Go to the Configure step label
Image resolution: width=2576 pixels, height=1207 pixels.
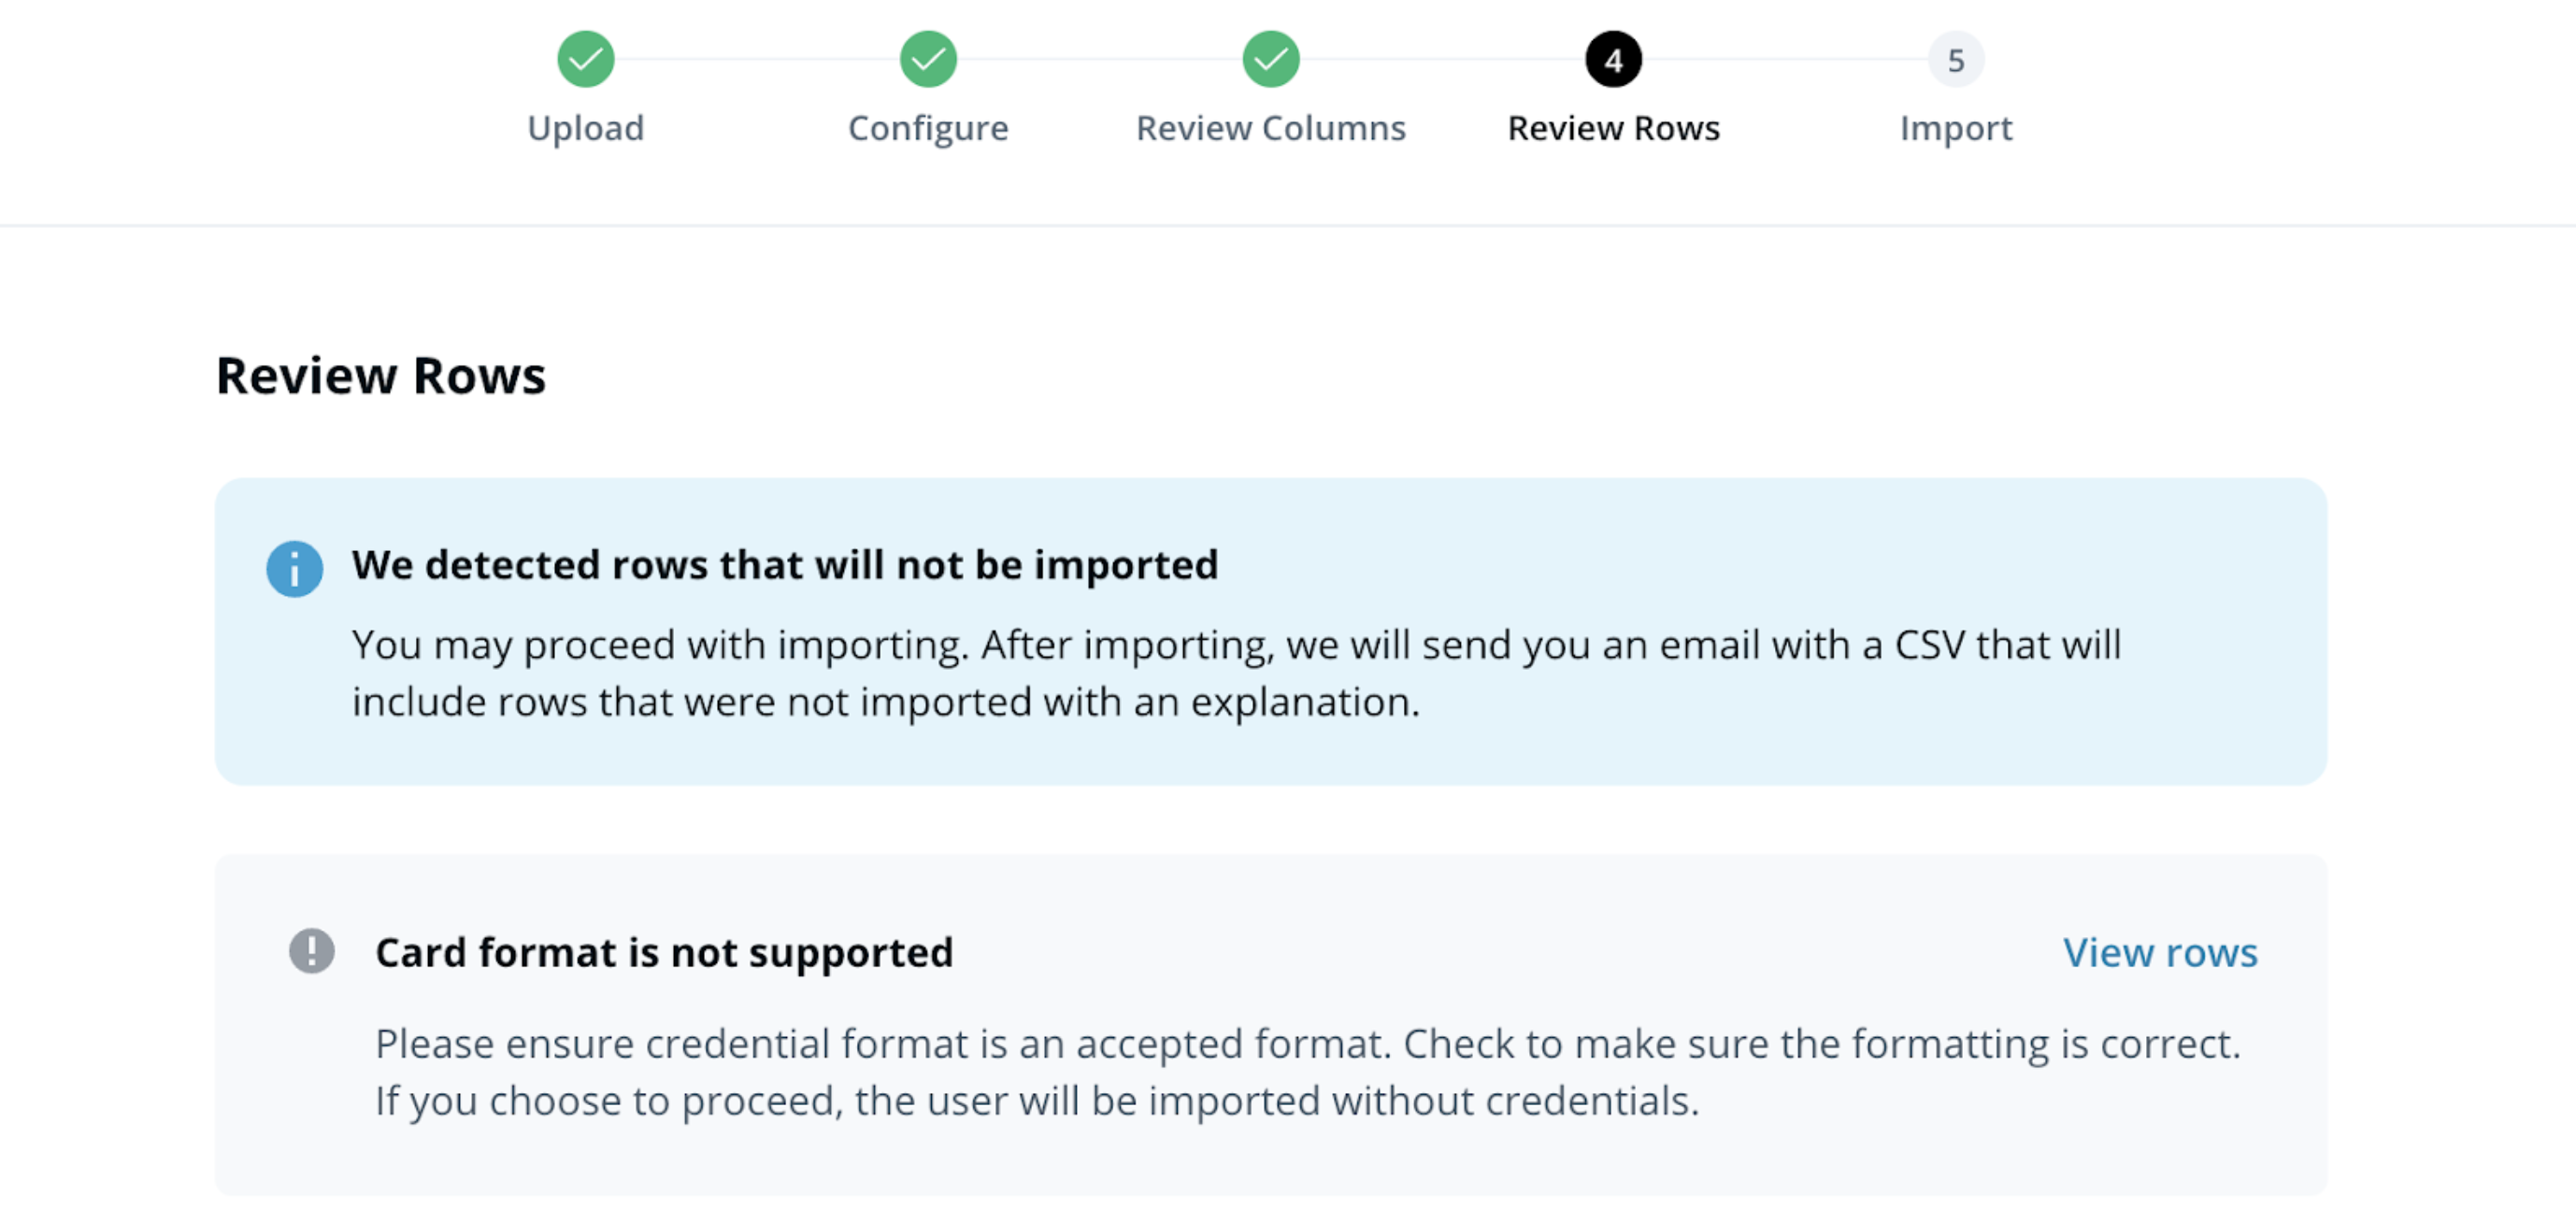928,128
